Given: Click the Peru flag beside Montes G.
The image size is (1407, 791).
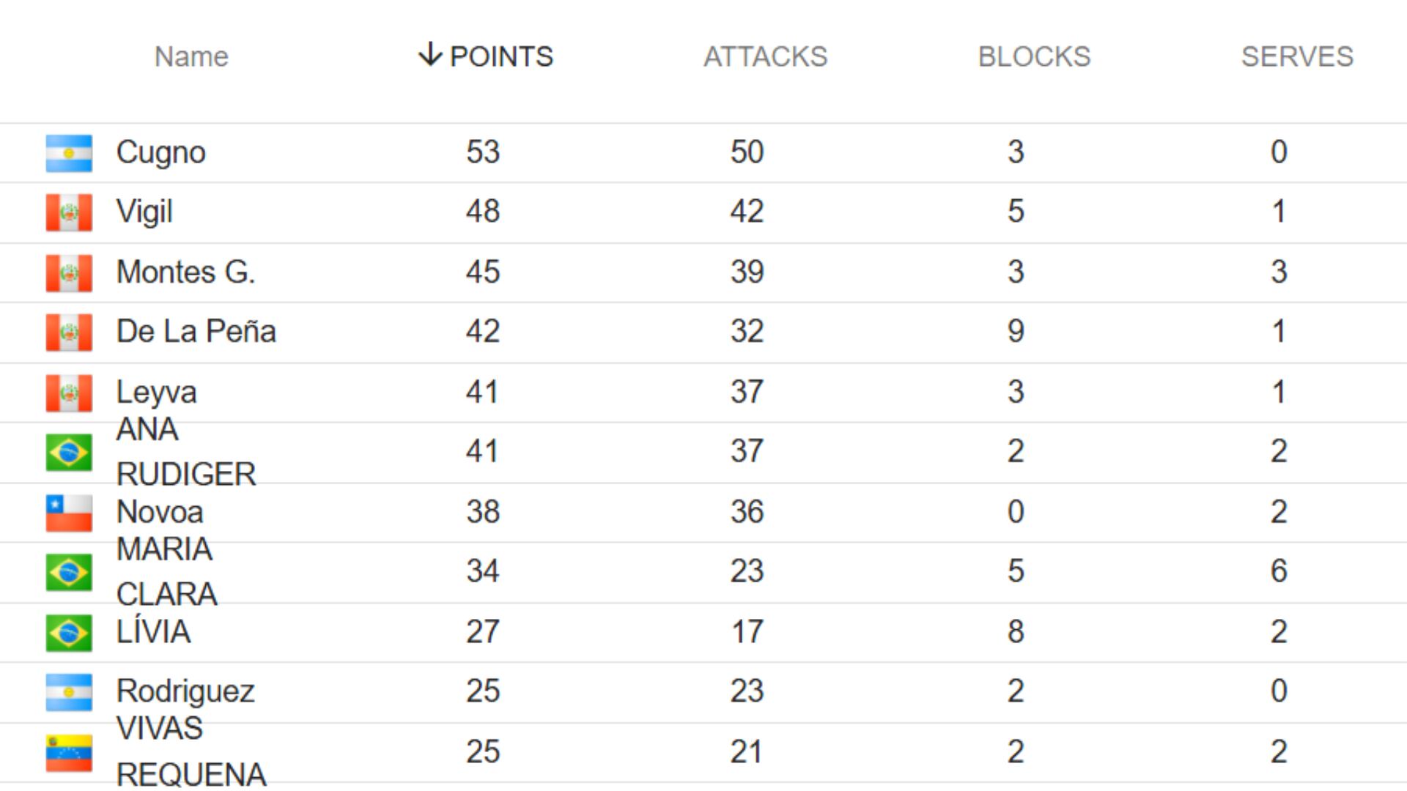Looking at the screenshot, I should (x=69, y=273).
